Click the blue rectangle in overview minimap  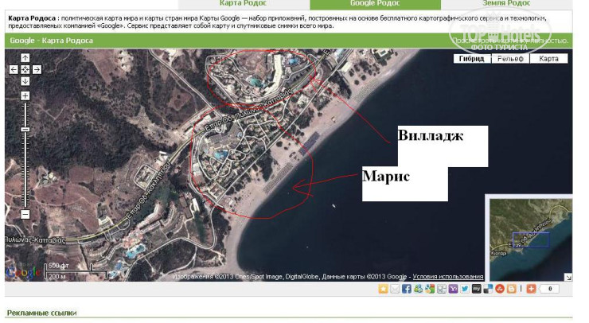coord(531,239)
